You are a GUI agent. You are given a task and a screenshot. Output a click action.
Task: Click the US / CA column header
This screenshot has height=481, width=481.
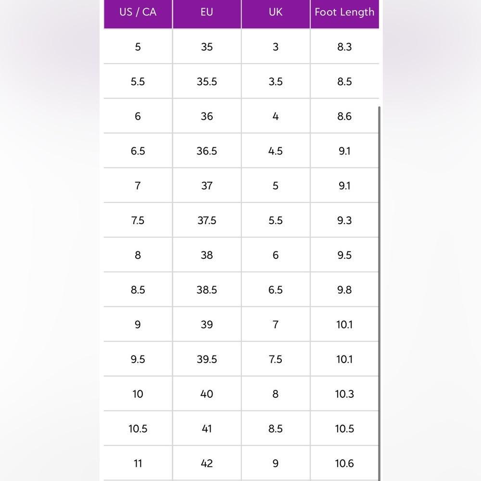(138, 14)
